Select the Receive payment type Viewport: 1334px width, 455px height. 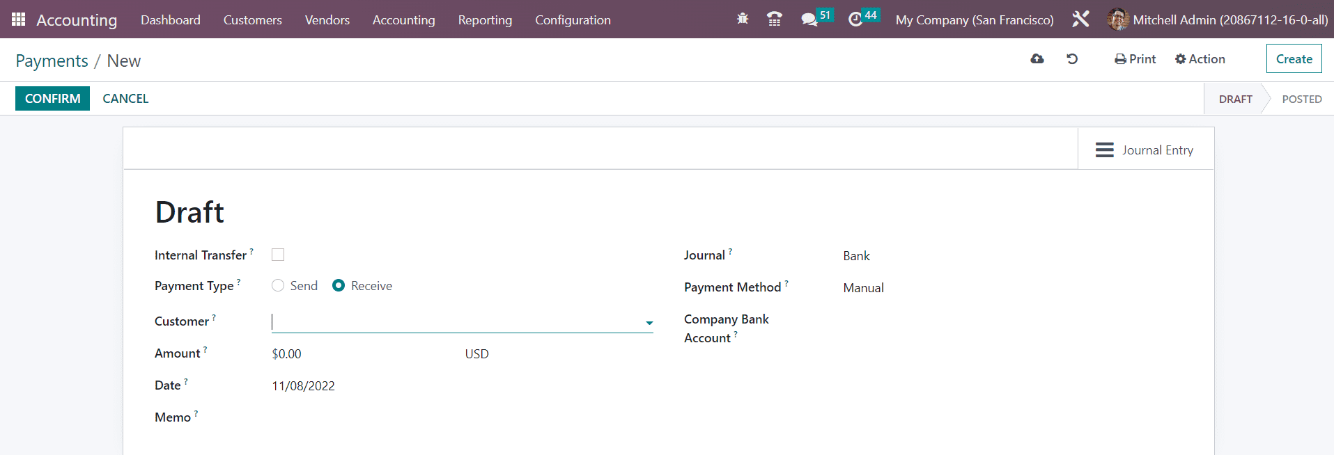[x=339, y=285]
